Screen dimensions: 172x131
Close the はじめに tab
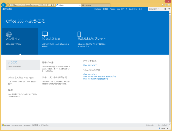pos(80,5)
